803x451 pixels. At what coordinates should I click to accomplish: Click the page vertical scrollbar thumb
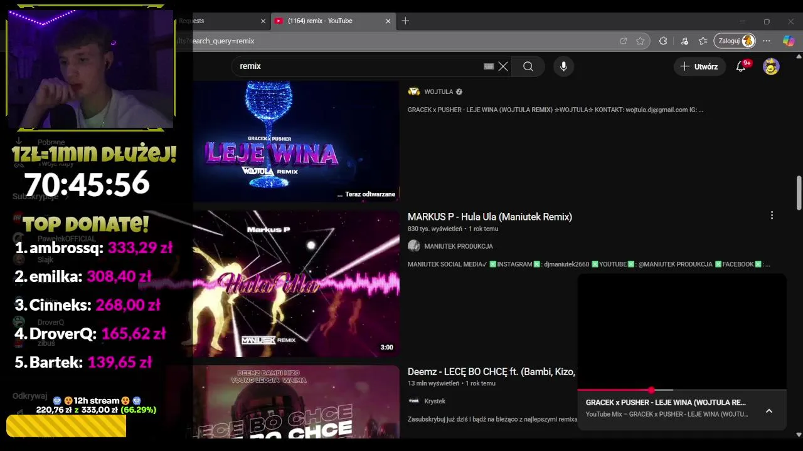799,194
